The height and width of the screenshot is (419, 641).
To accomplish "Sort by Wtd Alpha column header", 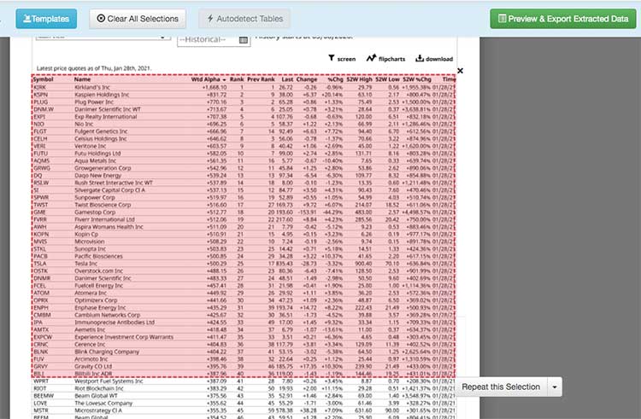I will click(x=208, y=79).
